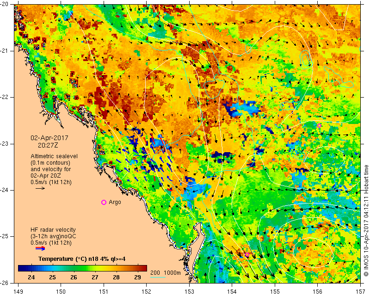Image resolution: width=370 pixels, height=296 pixels.
Task: Click colorbar tick label '26'
Action: pos(74,277)
